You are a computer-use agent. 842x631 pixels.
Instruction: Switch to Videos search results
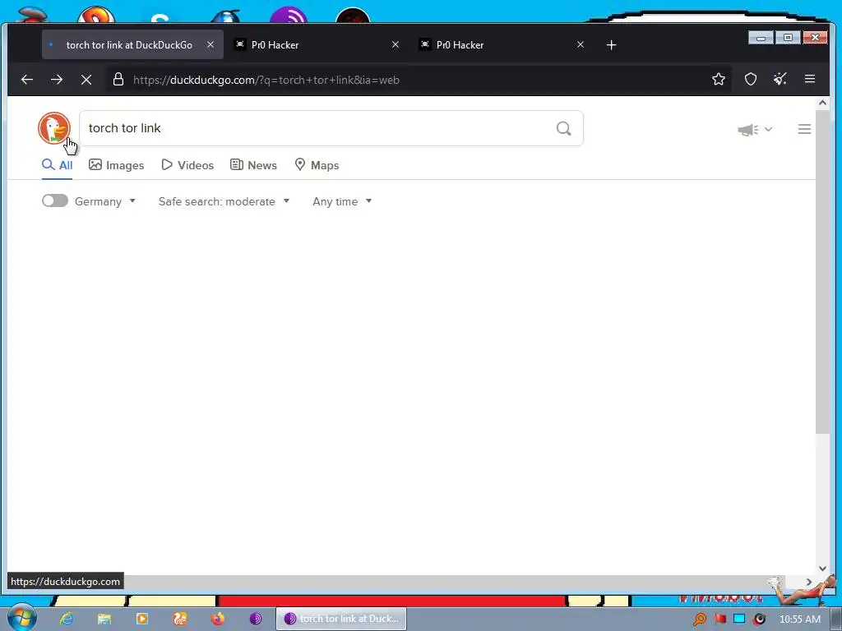coord(187,165)
